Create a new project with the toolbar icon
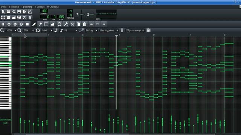The image size is (241, 135). click(x=3, y=12)
